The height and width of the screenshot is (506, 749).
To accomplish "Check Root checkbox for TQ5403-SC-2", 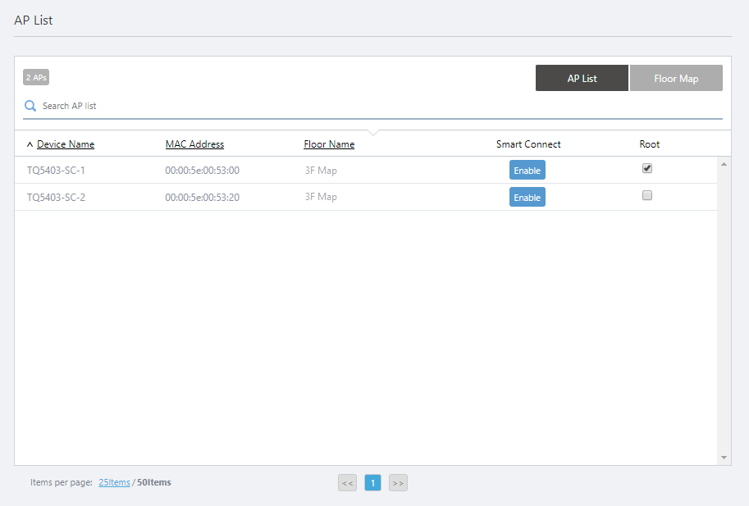I will pos(647,195).
